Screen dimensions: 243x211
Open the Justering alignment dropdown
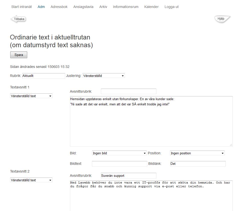coord(104,76)
